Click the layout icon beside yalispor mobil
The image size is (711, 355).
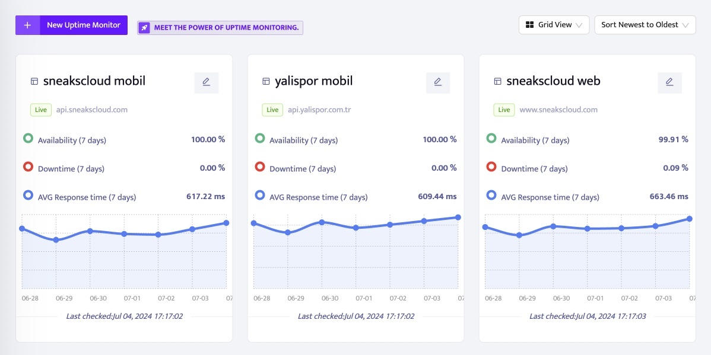point(266,82)
